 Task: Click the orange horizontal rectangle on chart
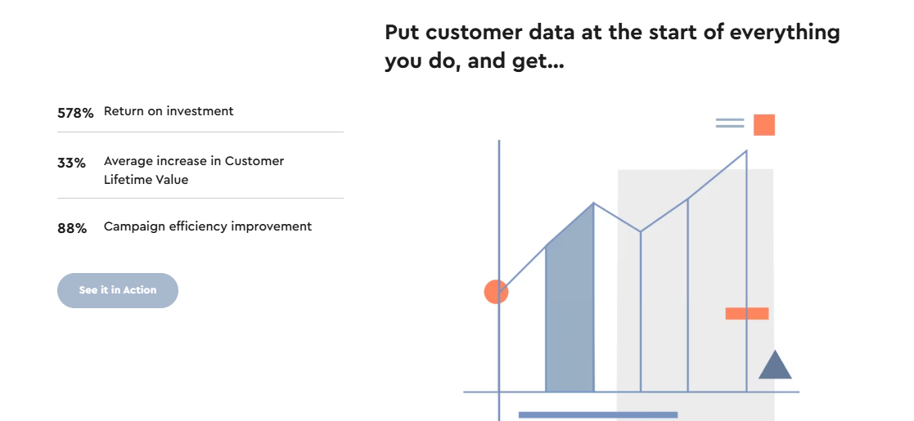tap(747, 313)
